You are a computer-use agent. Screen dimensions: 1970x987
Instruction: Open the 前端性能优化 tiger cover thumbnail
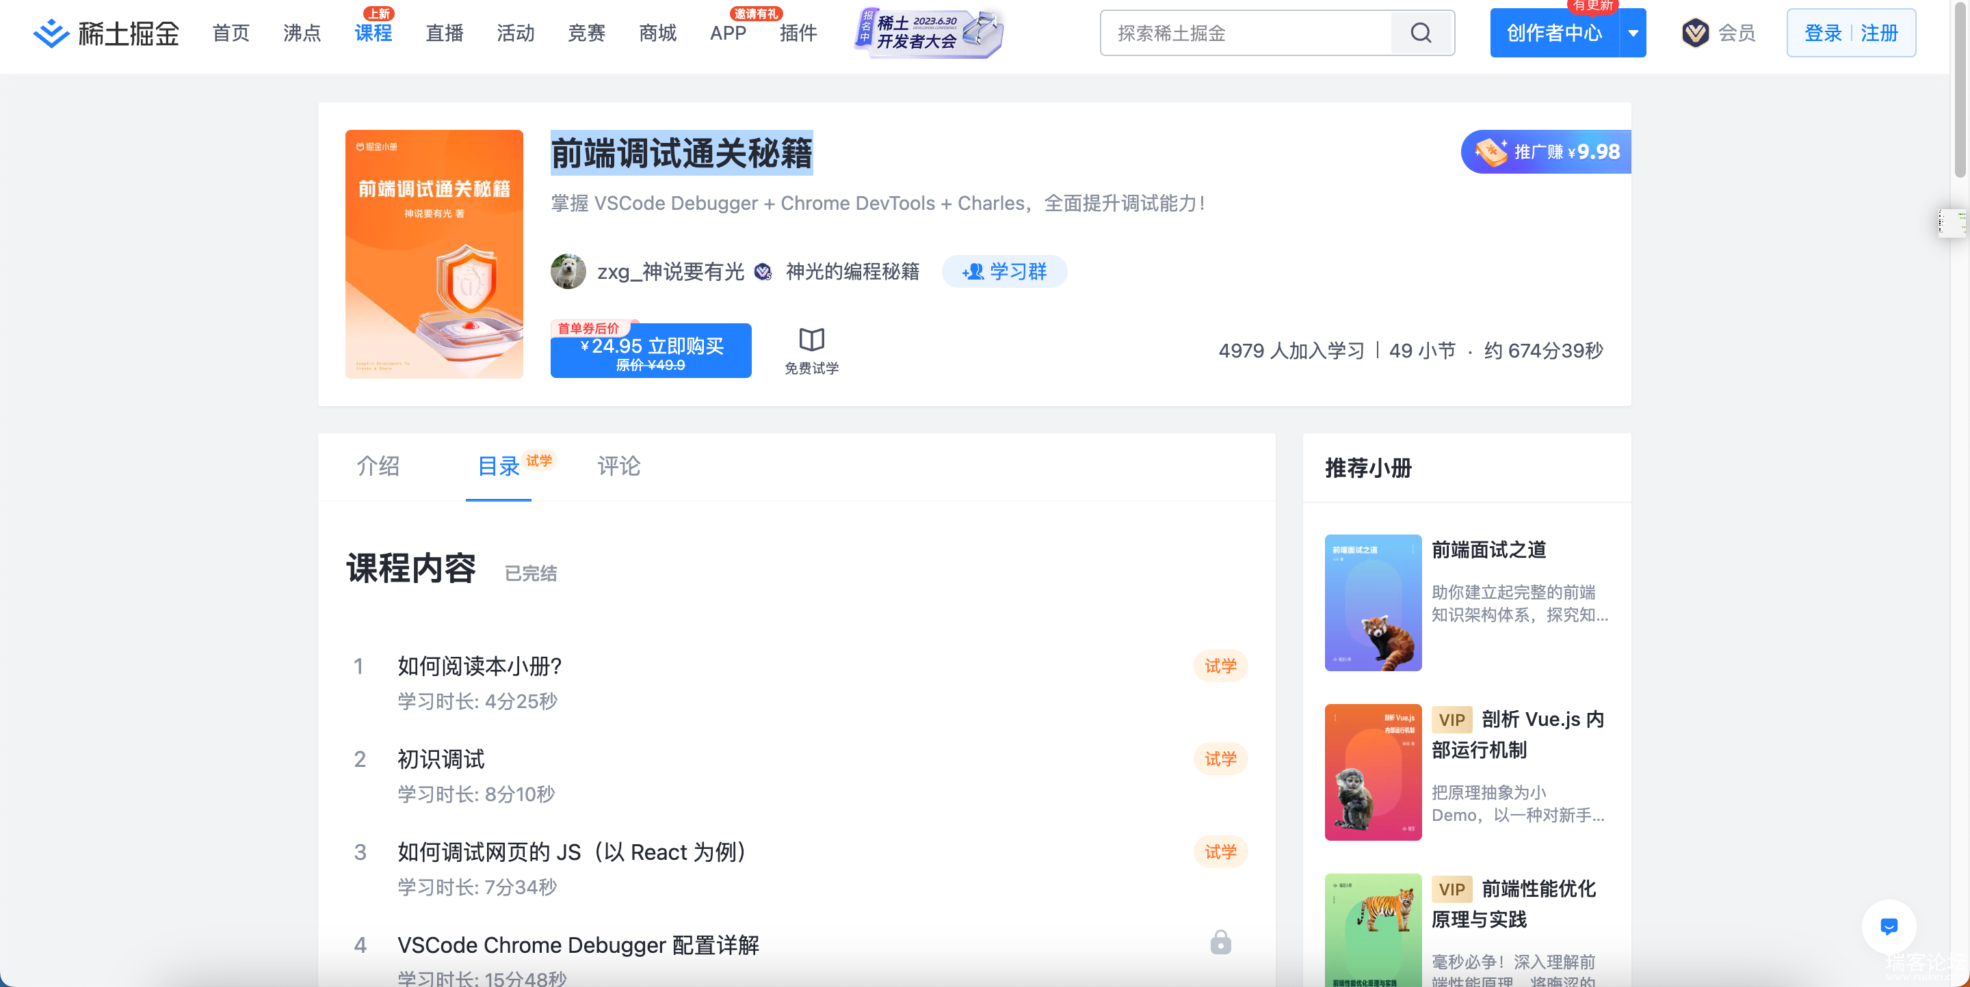(x=1374, y=930)
